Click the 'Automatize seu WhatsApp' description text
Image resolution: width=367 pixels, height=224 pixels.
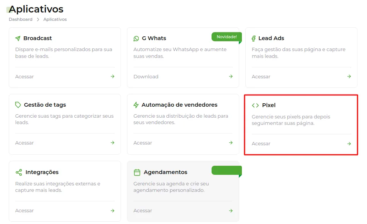pos(180,53)
